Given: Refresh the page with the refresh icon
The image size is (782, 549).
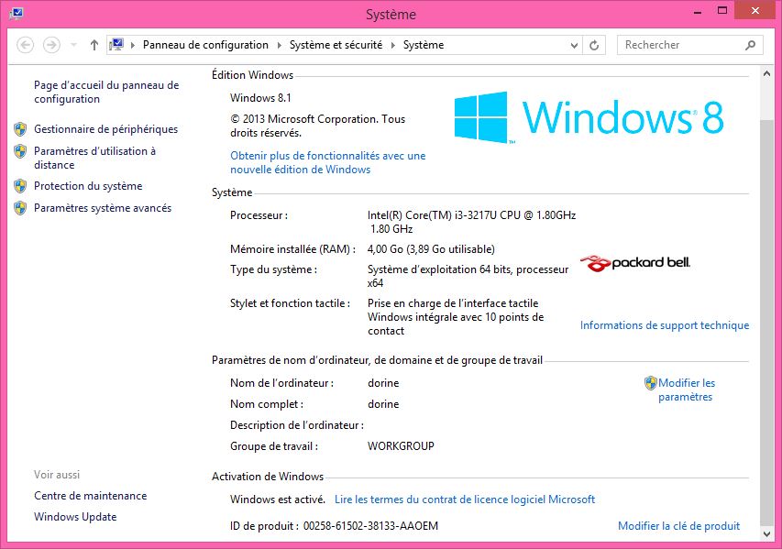Looking at the screenshot, I should point(594,46).
